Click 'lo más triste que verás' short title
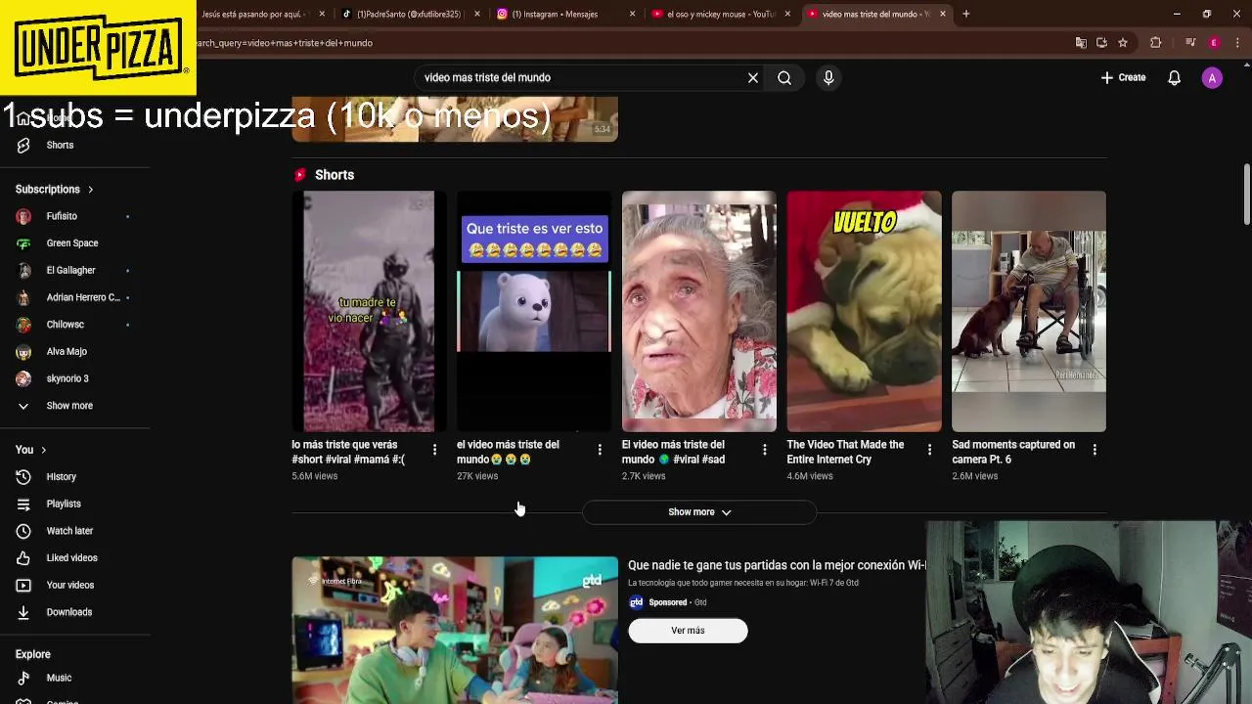 tap(348, 452)
